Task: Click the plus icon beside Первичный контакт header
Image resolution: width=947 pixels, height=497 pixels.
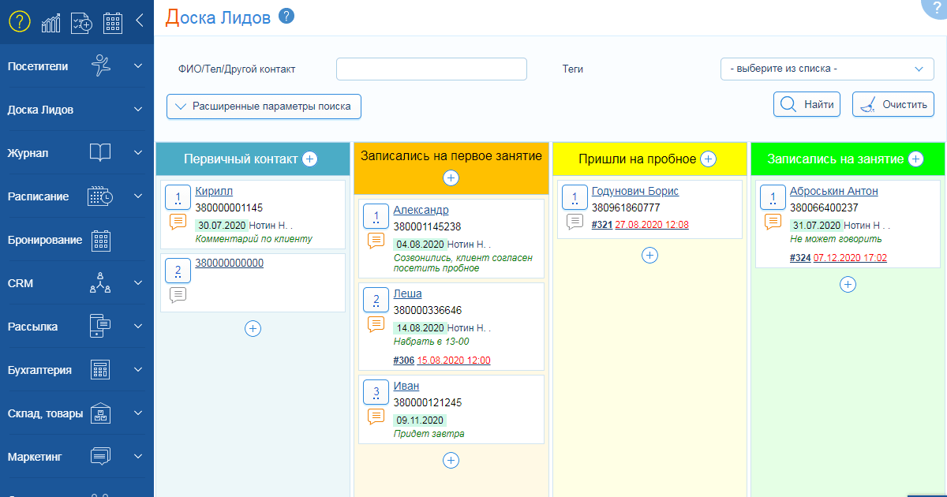Action: click(310, 159)
